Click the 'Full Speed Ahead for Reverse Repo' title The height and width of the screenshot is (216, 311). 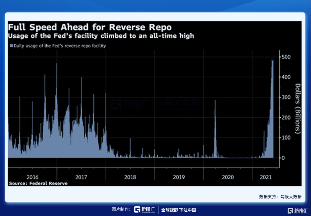click(x=90, y=27)
